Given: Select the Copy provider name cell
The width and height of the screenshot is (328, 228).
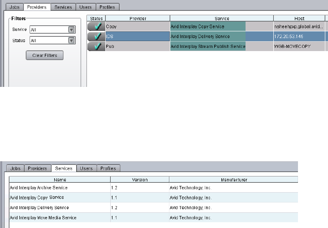Looking at the screenshot, I should coord(138,26).
